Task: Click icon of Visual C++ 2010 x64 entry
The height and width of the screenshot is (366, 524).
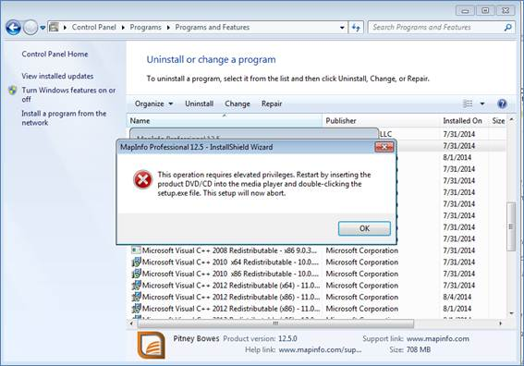Action: point(136,262)
